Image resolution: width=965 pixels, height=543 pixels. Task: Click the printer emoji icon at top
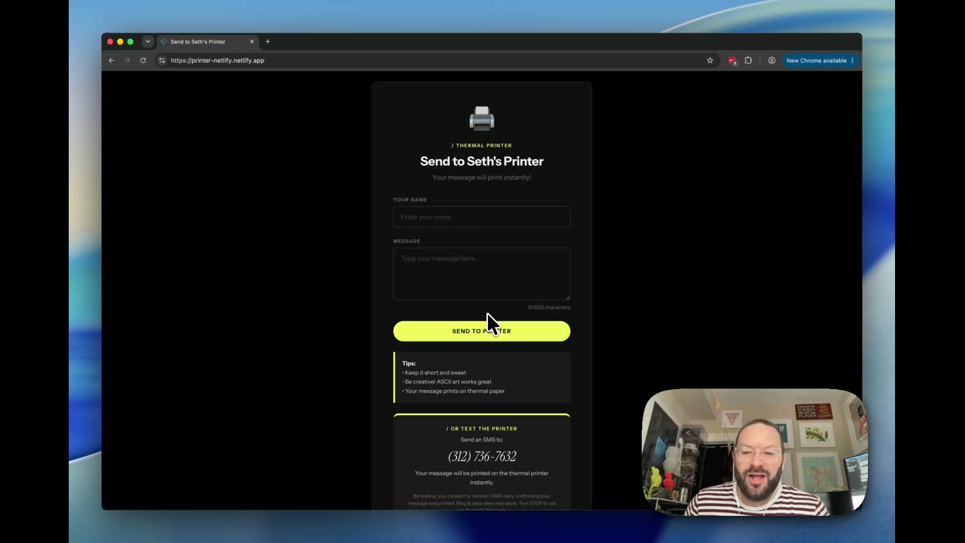tap(482, 118)
